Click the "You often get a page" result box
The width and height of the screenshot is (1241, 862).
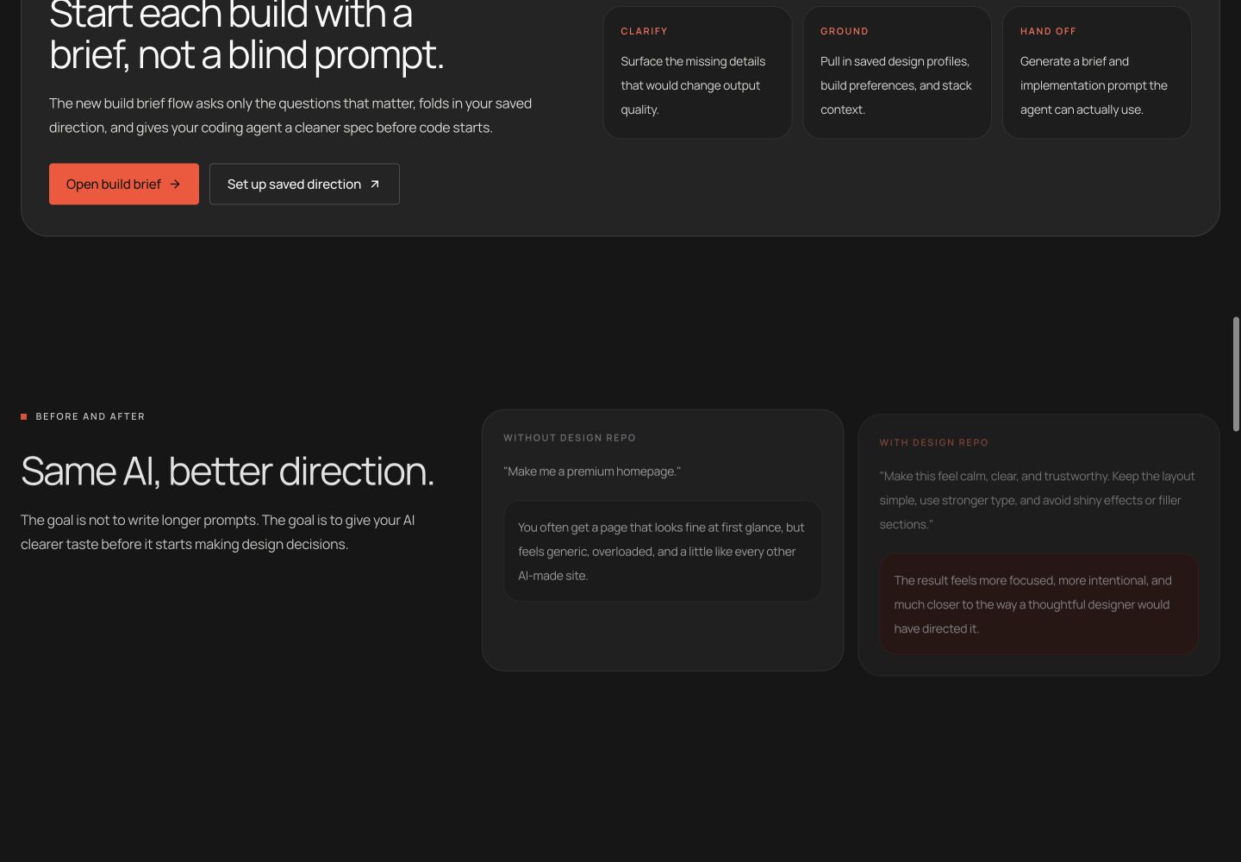coord(662,551)
